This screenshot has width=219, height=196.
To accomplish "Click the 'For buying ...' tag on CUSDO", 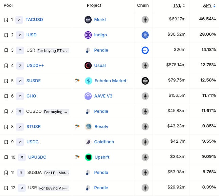I will 56,112.
